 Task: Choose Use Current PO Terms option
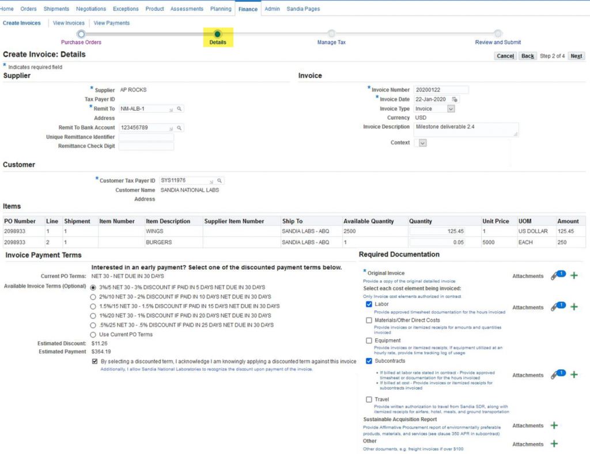pyautogui.click(x=93, y=335)
